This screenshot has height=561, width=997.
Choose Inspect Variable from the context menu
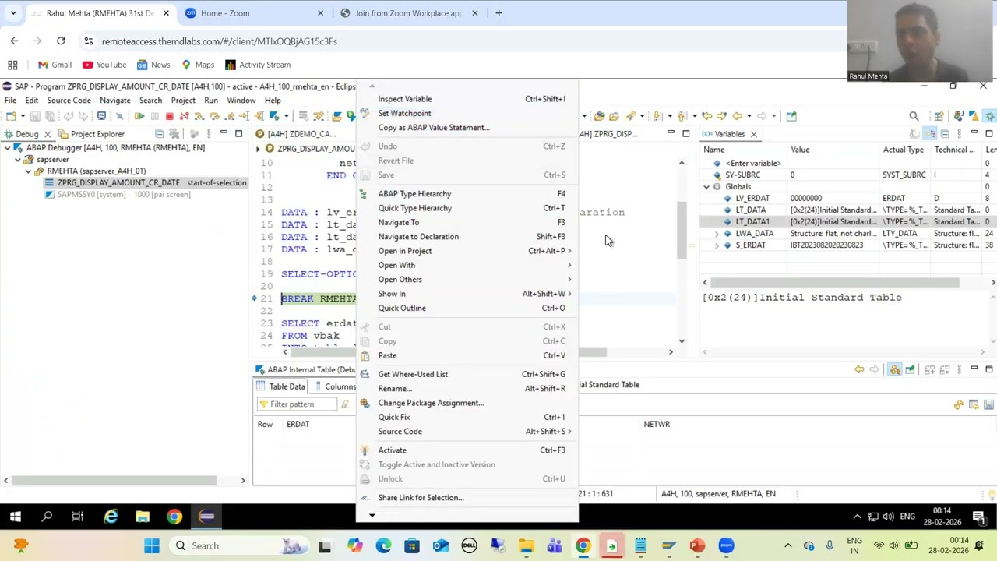(467, 99)
